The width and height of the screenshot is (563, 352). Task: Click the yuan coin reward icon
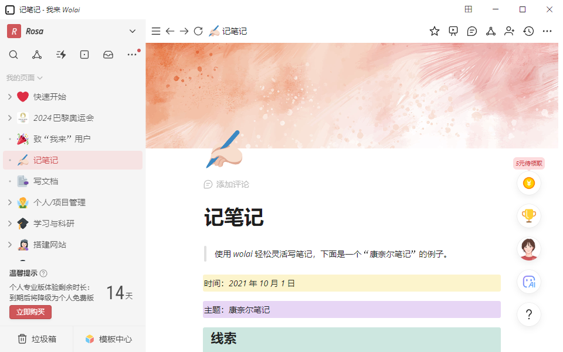(529, 183)
